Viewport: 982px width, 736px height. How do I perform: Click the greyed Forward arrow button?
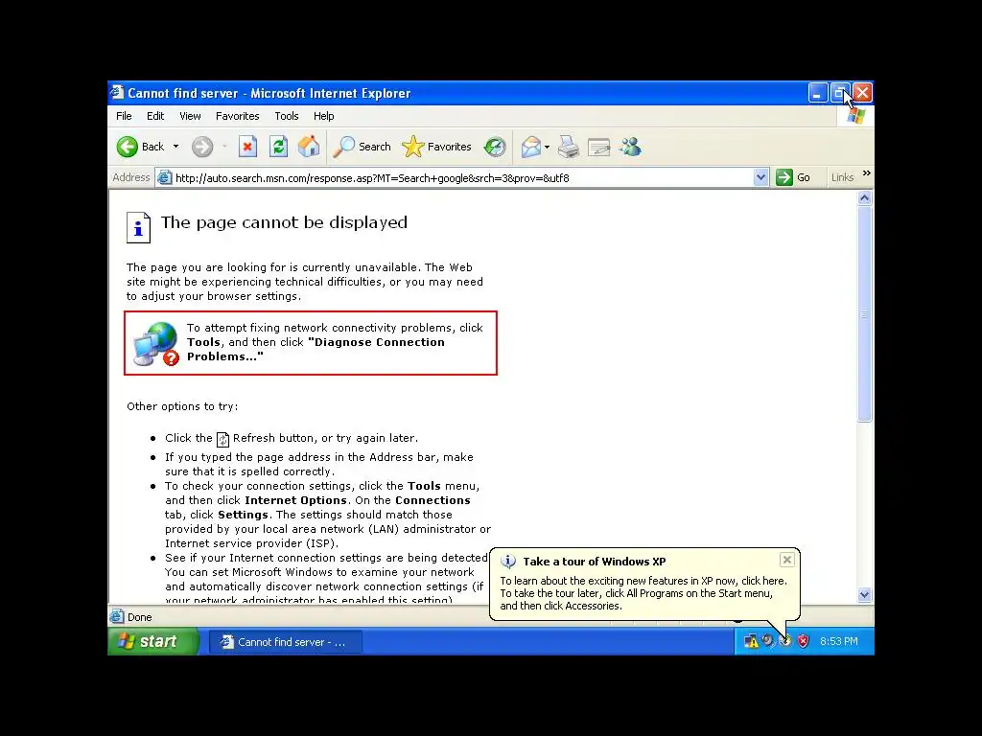click(x=202, y=147)
